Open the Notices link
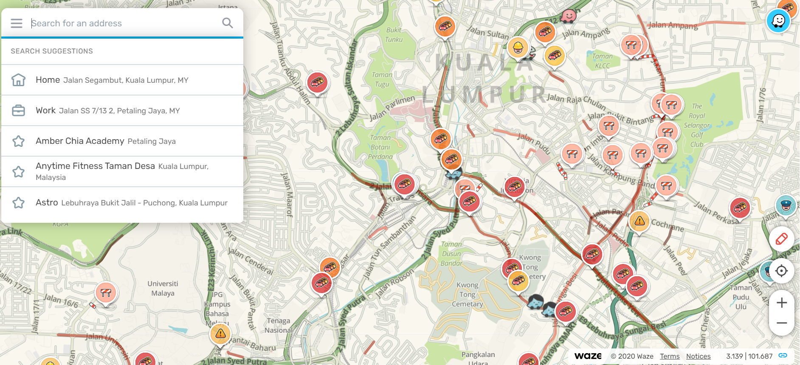Image resolution: width=800 pixels, height=365 pixels. [x=698, y=356]
